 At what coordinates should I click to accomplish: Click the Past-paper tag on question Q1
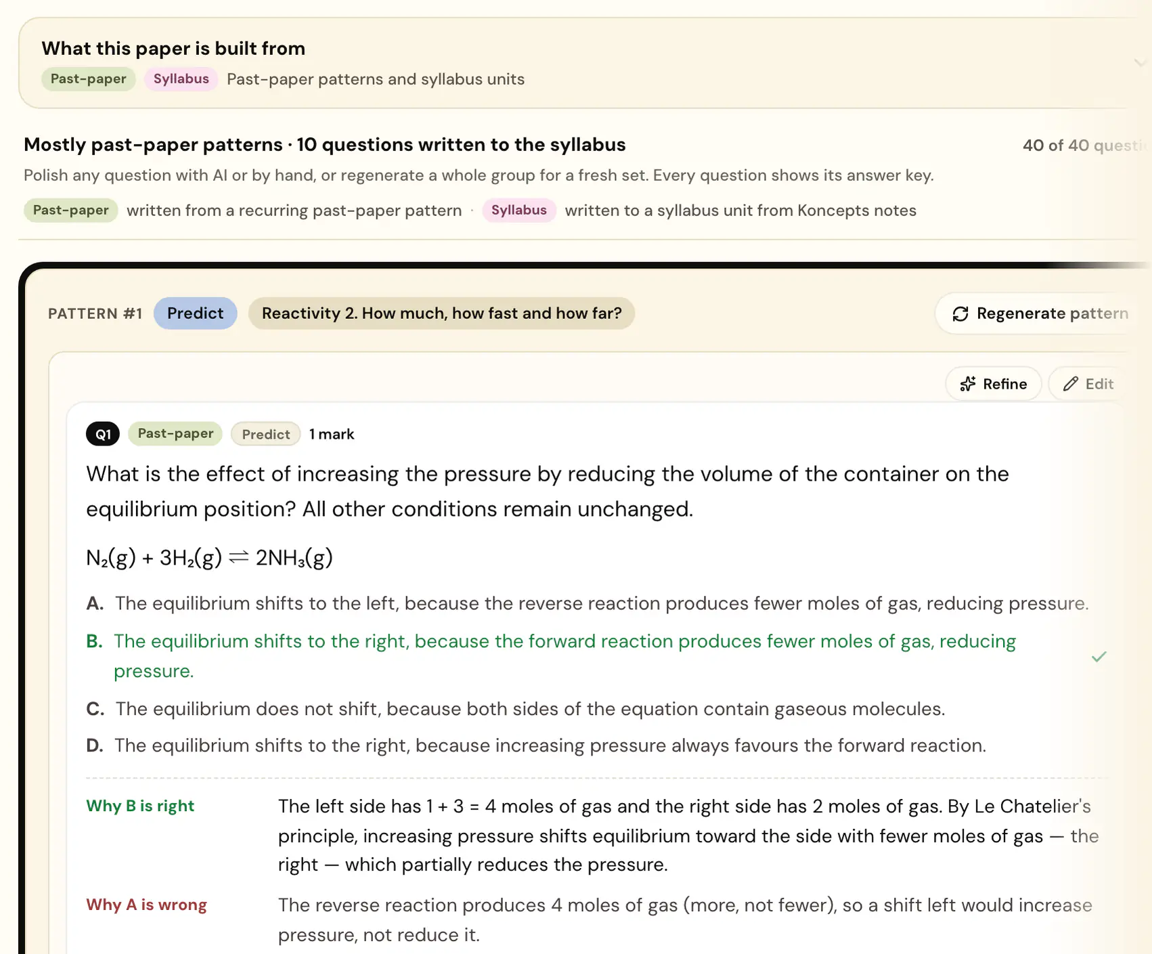click(175, 434)
